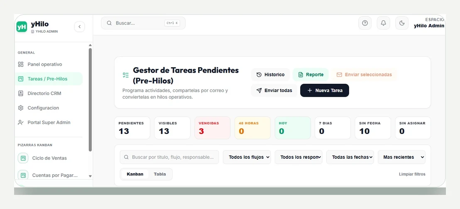Click the magnifier icon in top search bar
This screenshot has width=460, height=209.
109,23
